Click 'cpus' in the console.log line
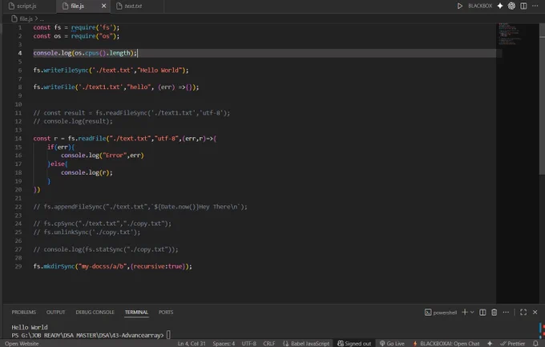Viewport: 545px width, 347px height. tap(92, 53)
